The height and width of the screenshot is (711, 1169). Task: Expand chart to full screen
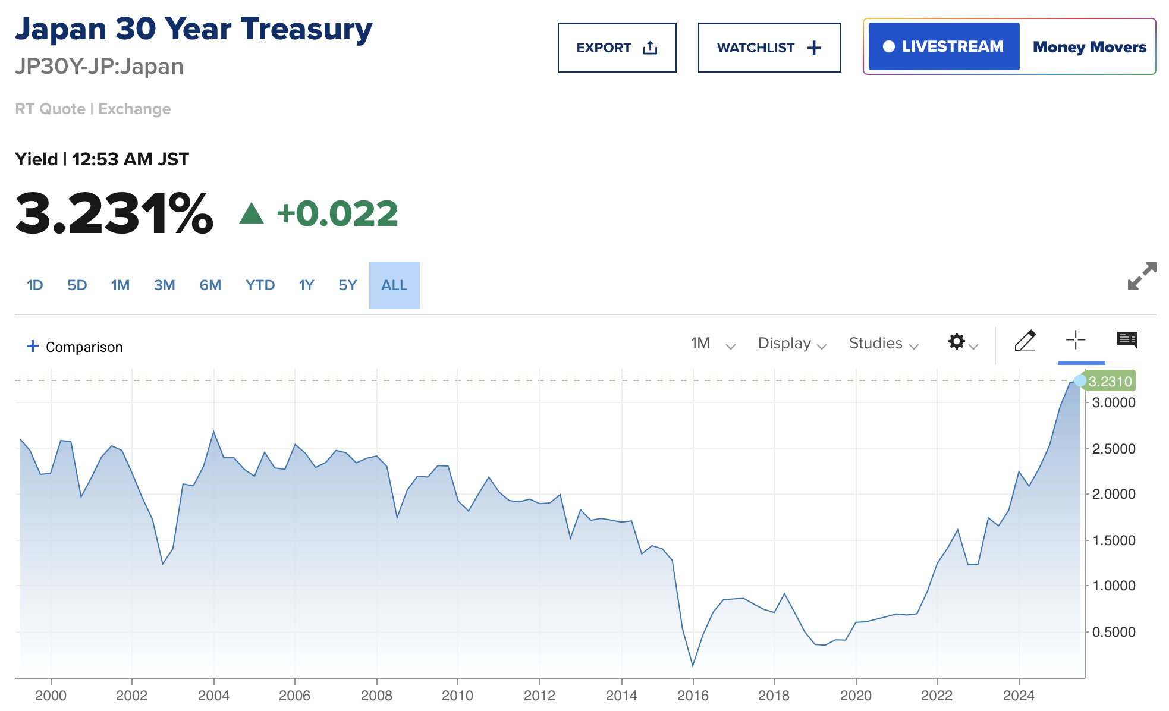1142,276
